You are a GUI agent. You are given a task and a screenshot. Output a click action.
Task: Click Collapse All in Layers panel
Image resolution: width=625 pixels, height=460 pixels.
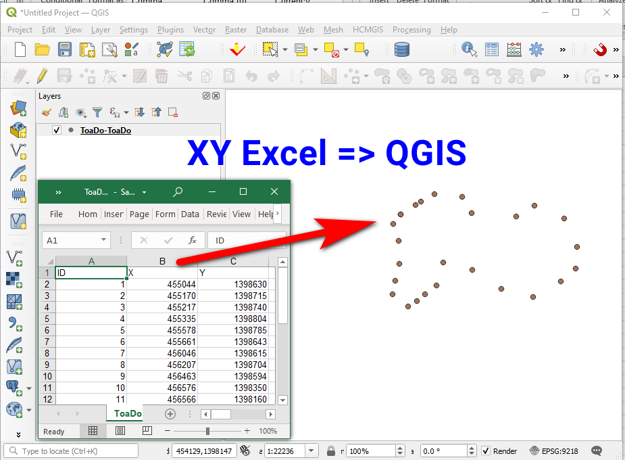click(x=156, y=112)
